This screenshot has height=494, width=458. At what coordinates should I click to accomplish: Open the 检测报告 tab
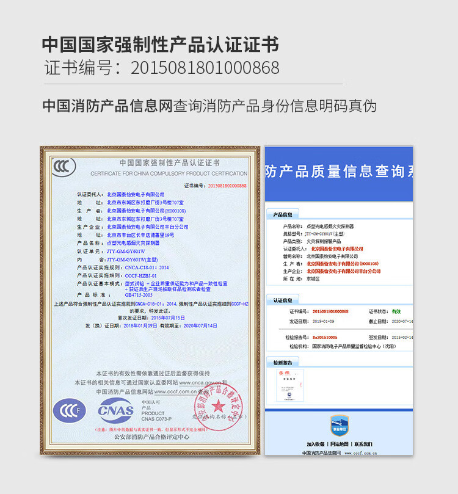(x=283, y=363)
